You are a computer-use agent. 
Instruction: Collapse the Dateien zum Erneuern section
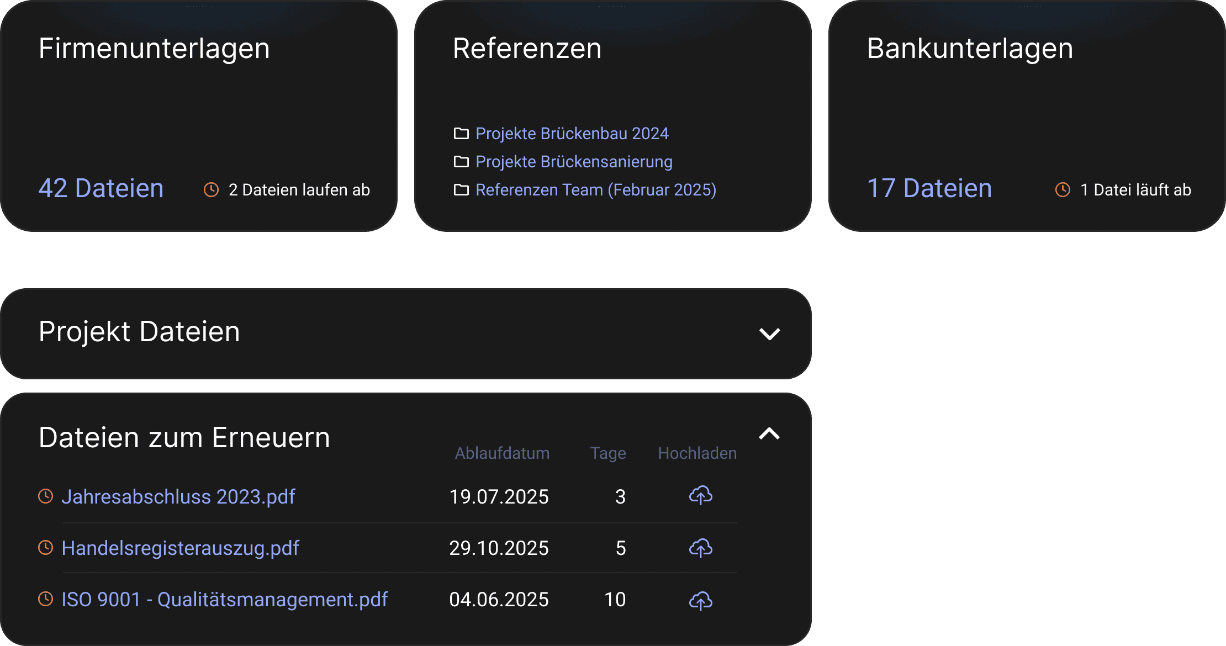[x=769, y=433]
